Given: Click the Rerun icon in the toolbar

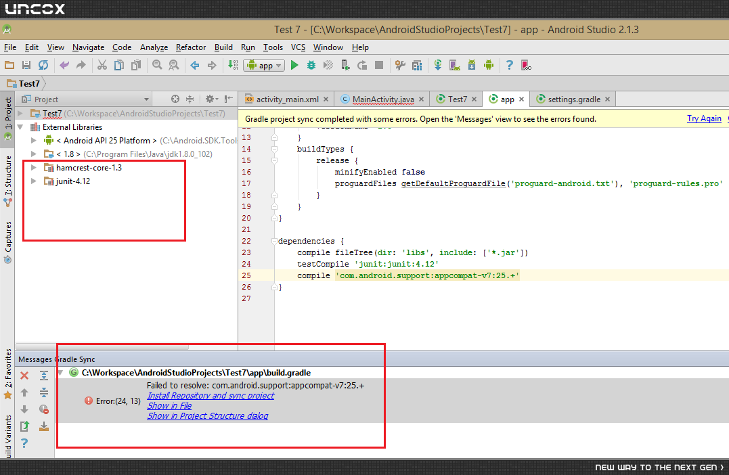Looking at the screenshot, I should tap(362, 65).
